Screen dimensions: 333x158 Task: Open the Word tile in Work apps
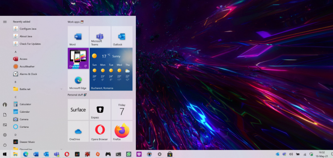pyautogui.click(x=78, y=36)
